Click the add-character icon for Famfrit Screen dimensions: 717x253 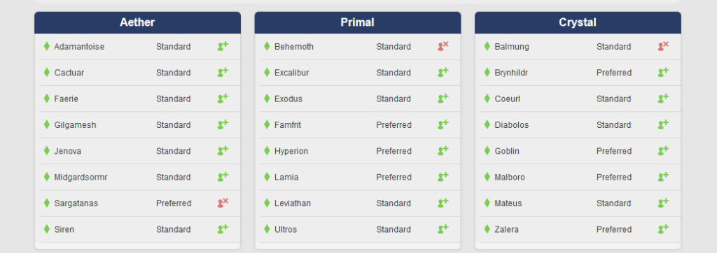coord(443,124)
